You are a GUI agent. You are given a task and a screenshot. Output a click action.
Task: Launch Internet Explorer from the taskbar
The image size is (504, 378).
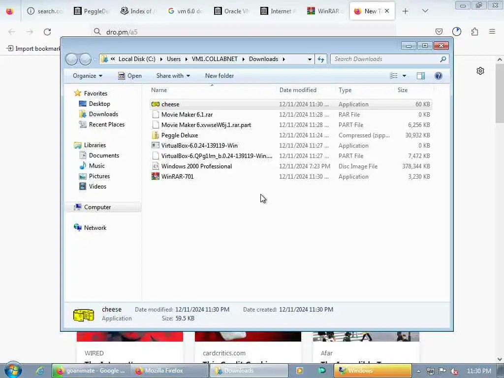pos(39,371)
